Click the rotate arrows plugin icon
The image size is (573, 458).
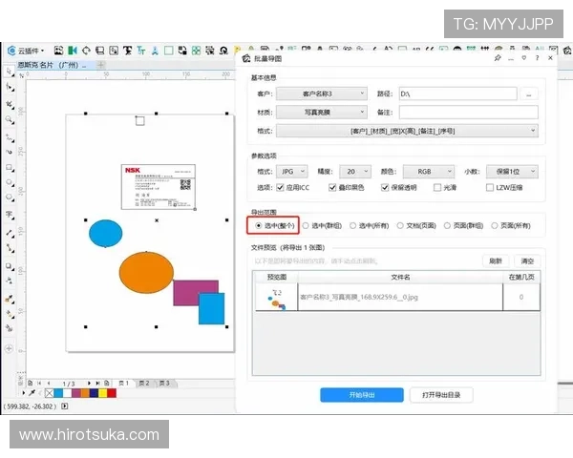(86, 51)
